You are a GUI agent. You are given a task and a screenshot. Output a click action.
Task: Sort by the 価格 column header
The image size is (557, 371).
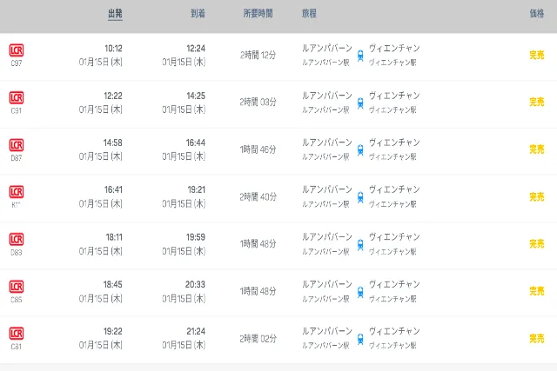537,14
